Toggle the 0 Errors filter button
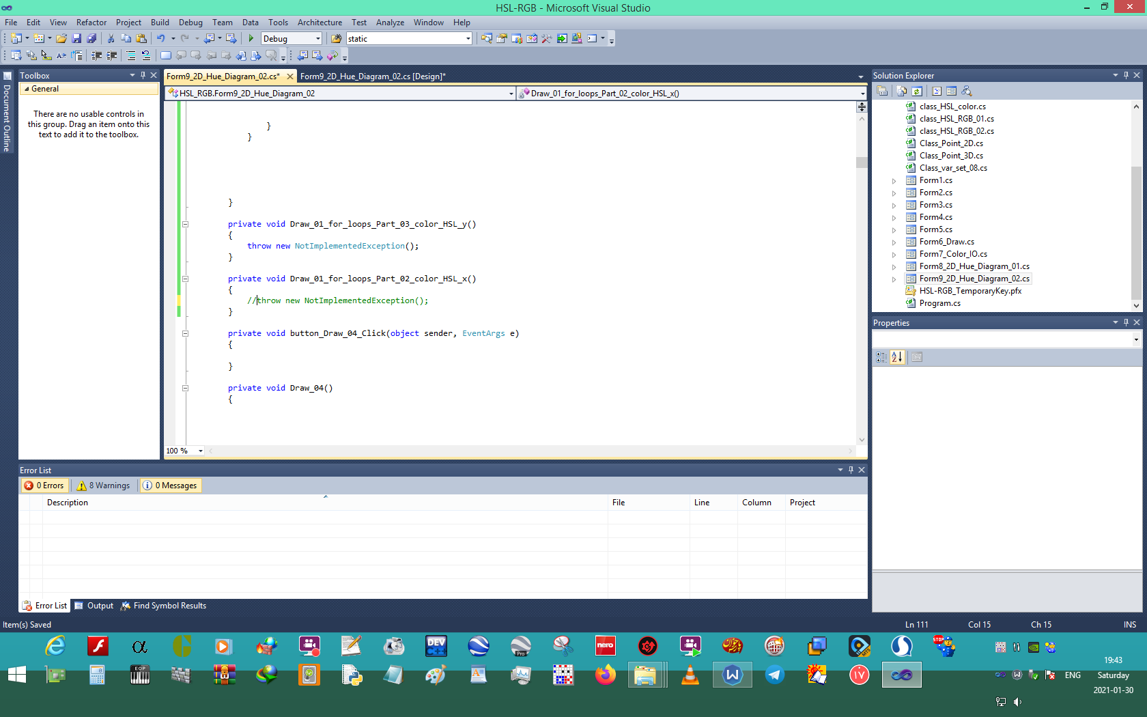The height and width of the screenshot is (717, 1147). [x=44, y=486]
